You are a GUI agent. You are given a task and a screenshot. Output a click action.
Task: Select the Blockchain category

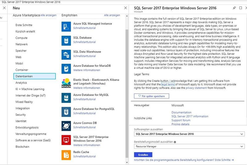click(22, 147)
